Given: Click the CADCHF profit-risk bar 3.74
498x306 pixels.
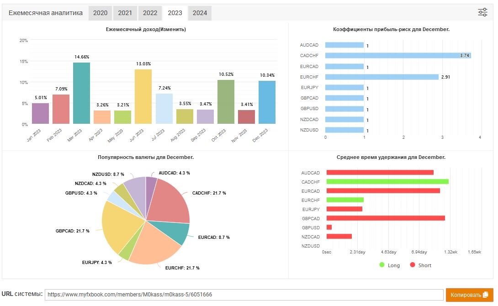Looking at the screenshot, I should pos(398,56).
